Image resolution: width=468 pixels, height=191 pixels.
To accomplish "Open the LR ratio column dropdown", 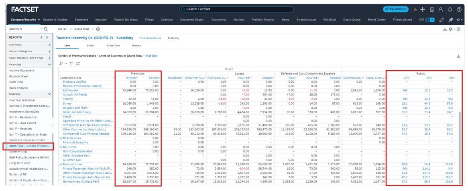I will 409,78.
